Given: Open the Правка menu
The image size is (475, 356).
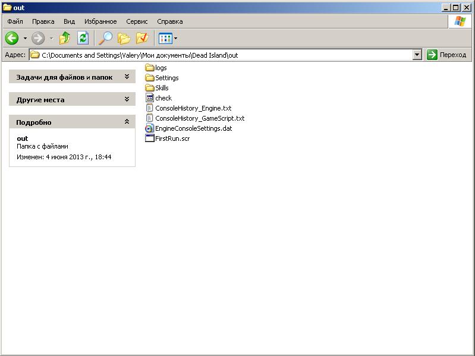Looking at the screenshot, I should tap(43, 21).
